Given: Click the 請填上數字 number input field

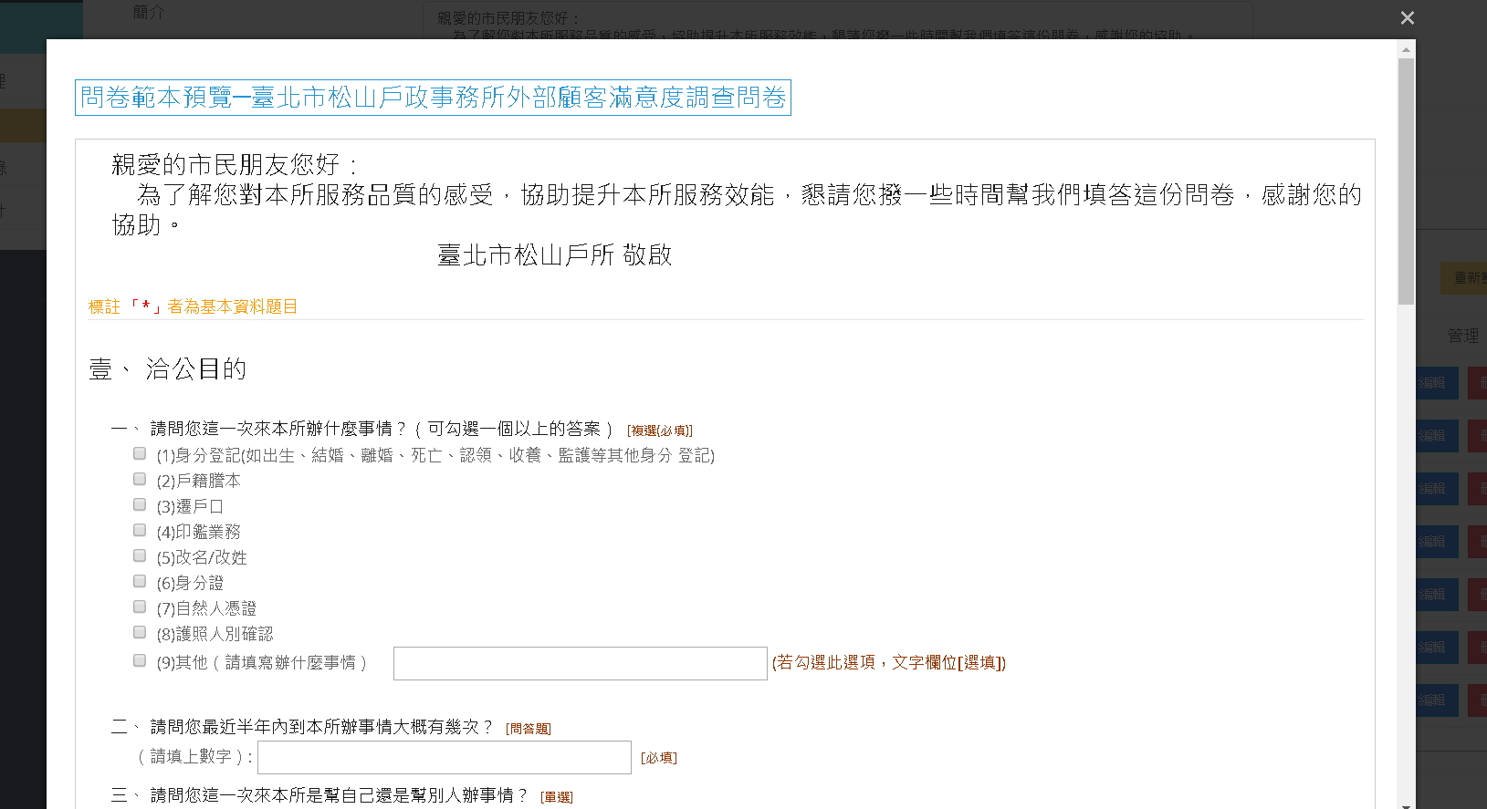Looking at the screenshot, I should [445, 757].
